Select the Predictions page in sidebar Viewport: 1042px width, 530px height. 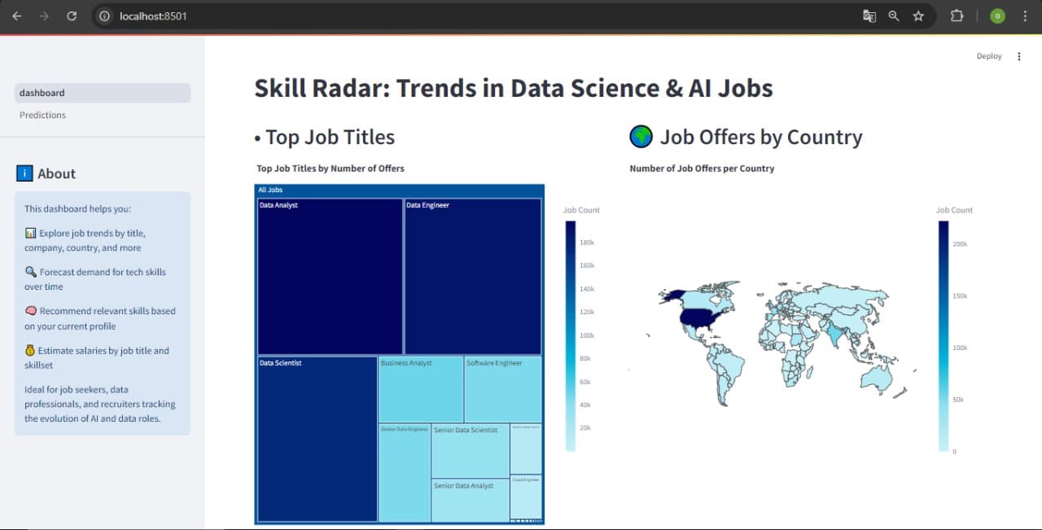(x=42, y=115)
